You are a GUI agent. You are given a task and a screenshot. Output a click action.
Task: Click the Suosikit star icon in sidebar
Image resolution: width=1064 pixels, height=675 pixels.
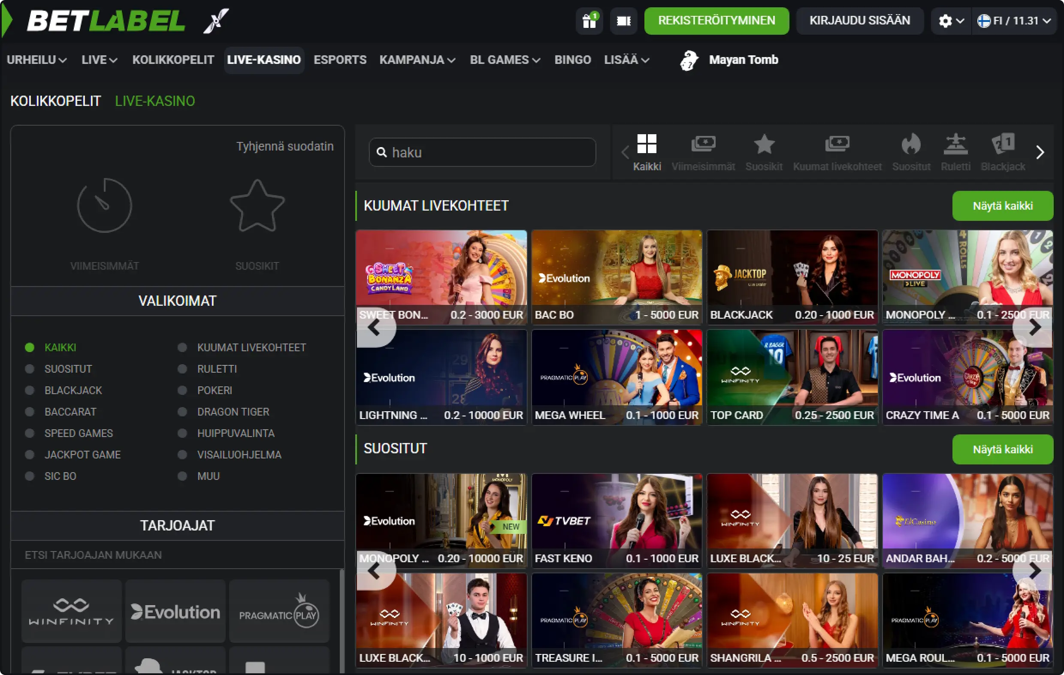click(x=257, y=205)
